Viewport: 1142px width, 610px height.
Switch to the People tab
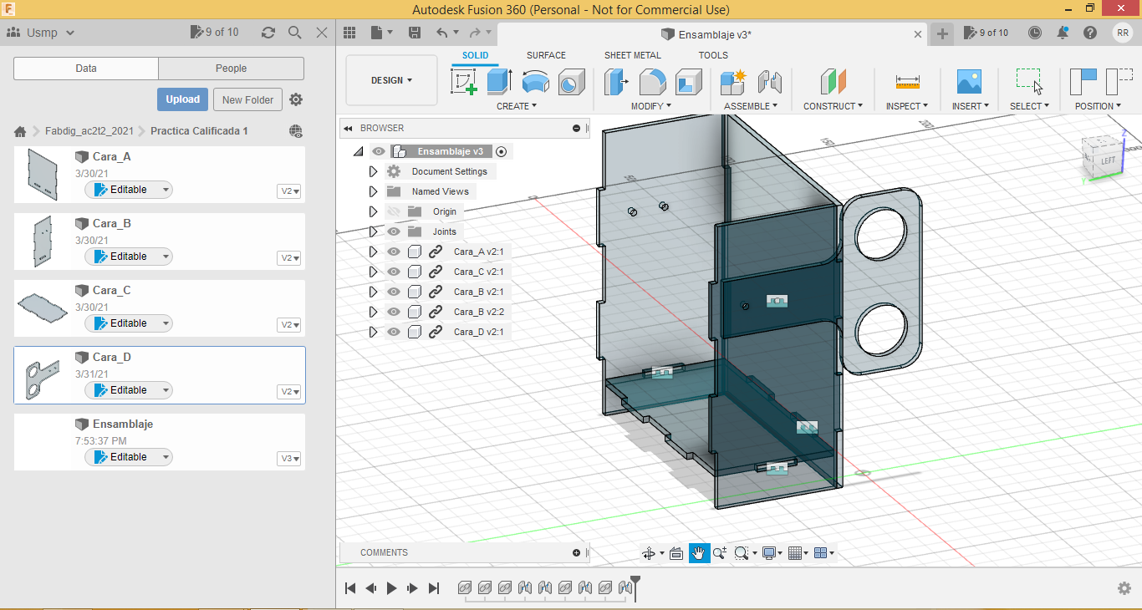[x=231, y=69]
